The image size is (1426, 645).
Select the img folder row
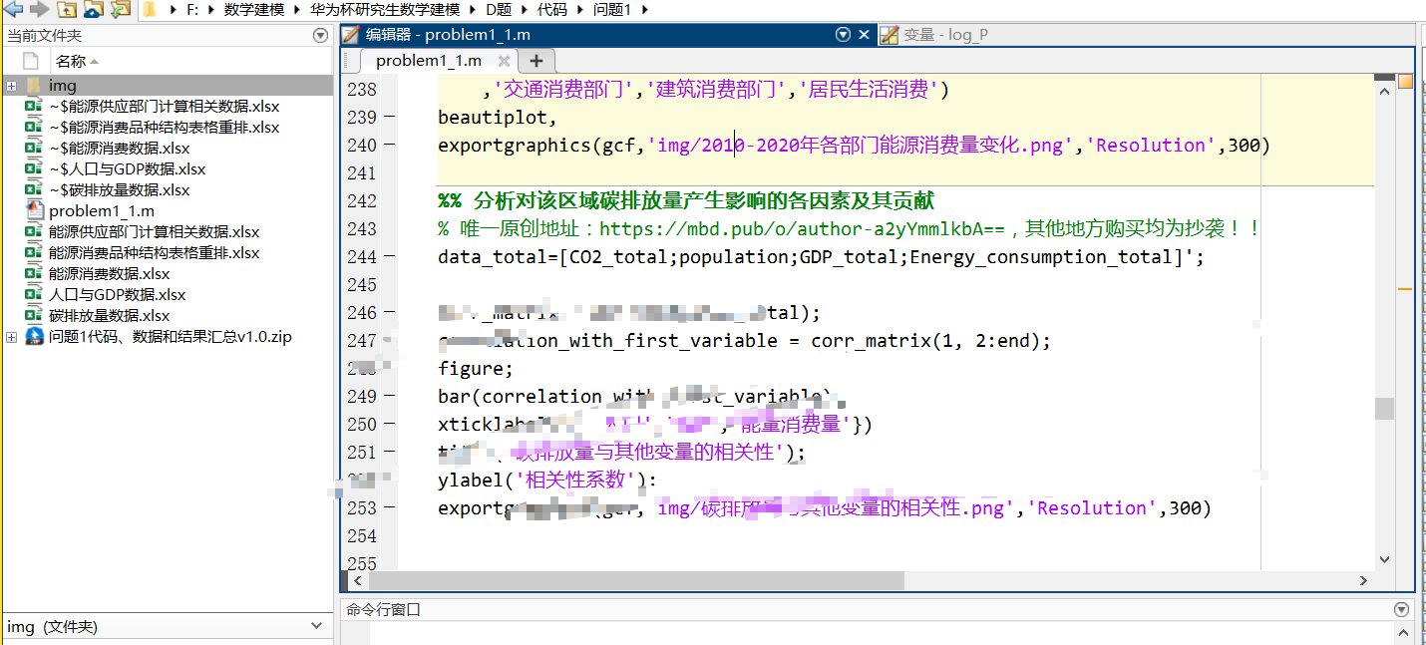(x=168, y=86)
